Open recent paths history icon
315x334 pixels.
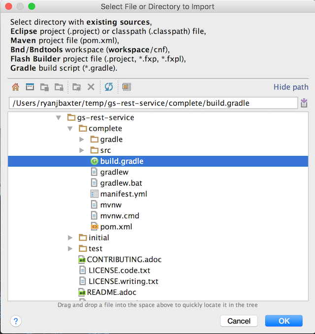point(304,103)
